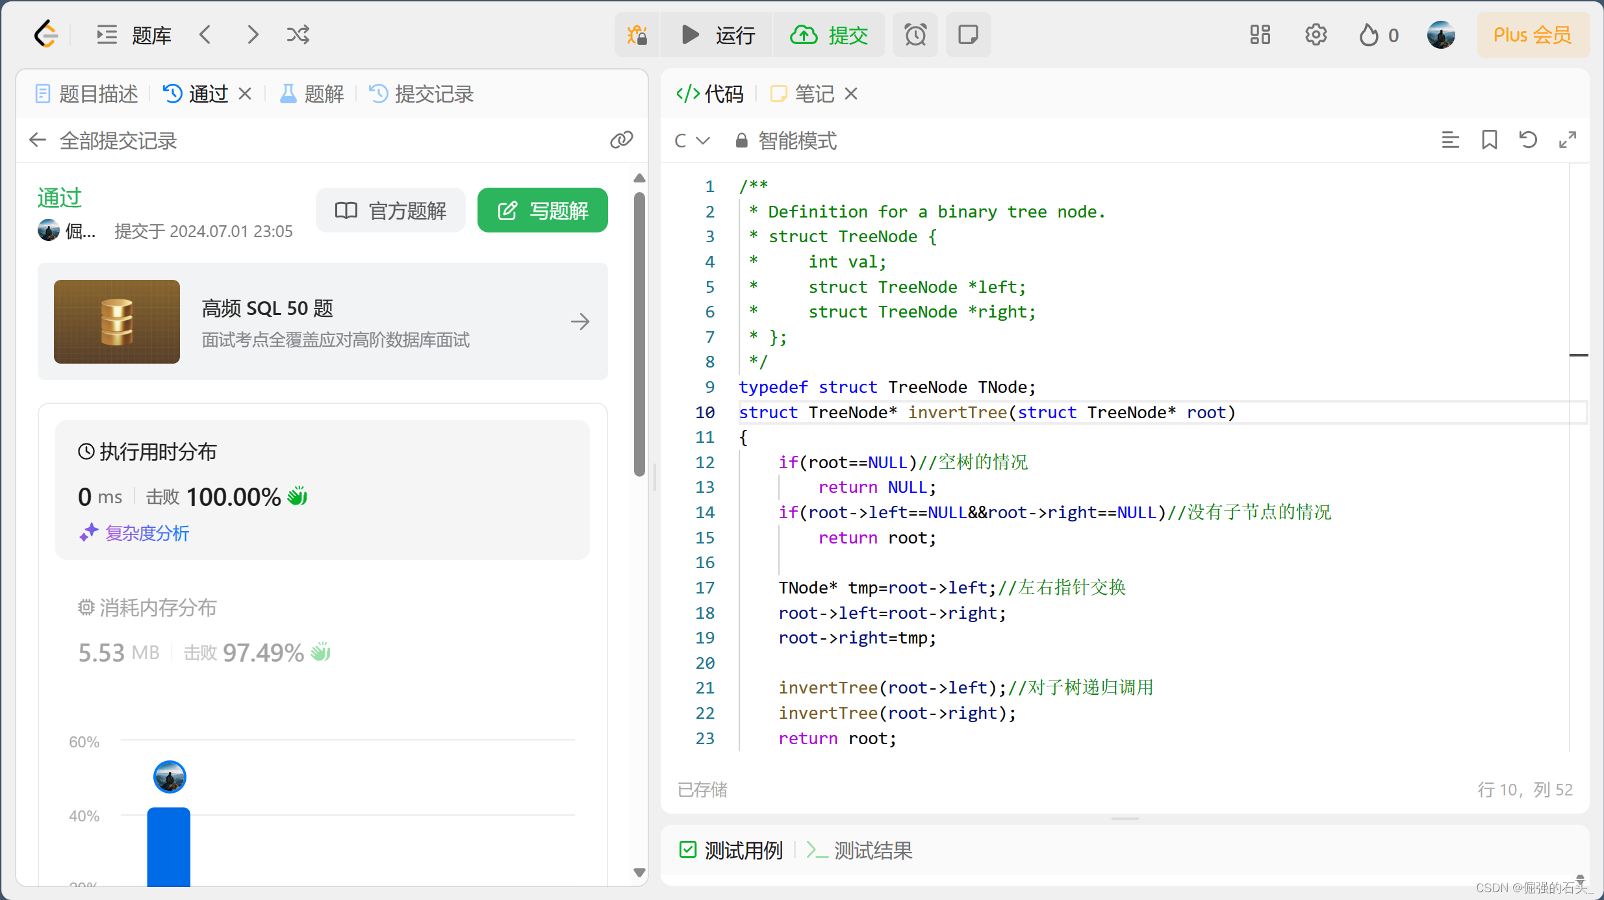Open the layout grid icon
Screen dimensions: 1604x900
pos(1260,34)
